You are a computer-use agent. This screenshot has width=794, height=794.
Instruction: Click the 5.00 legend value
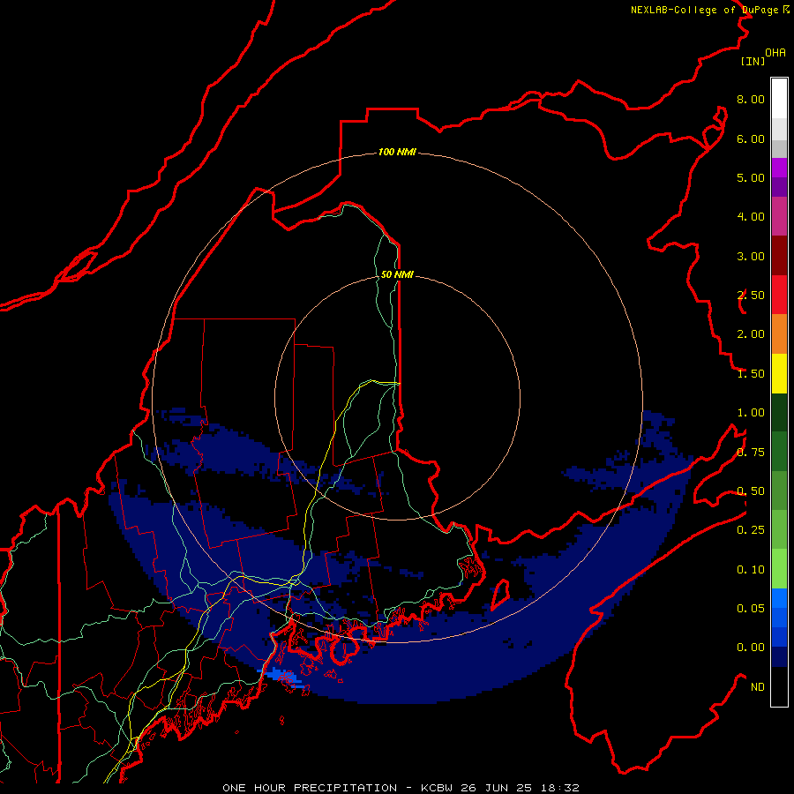coord(751,177)
